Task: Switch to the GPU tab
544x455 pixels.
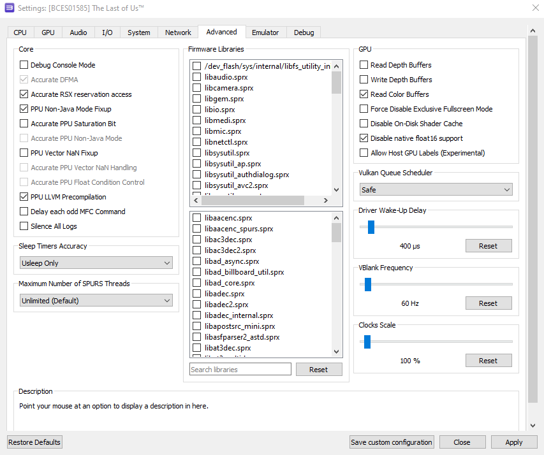Action: click(x=48, y=32)
